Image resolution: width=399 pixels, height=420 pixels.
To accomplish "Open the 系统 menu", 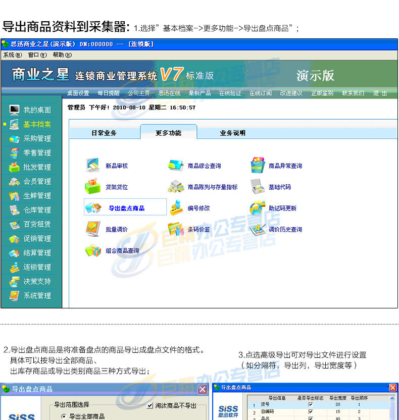I will pyautogui.click(x=12, y=55).
